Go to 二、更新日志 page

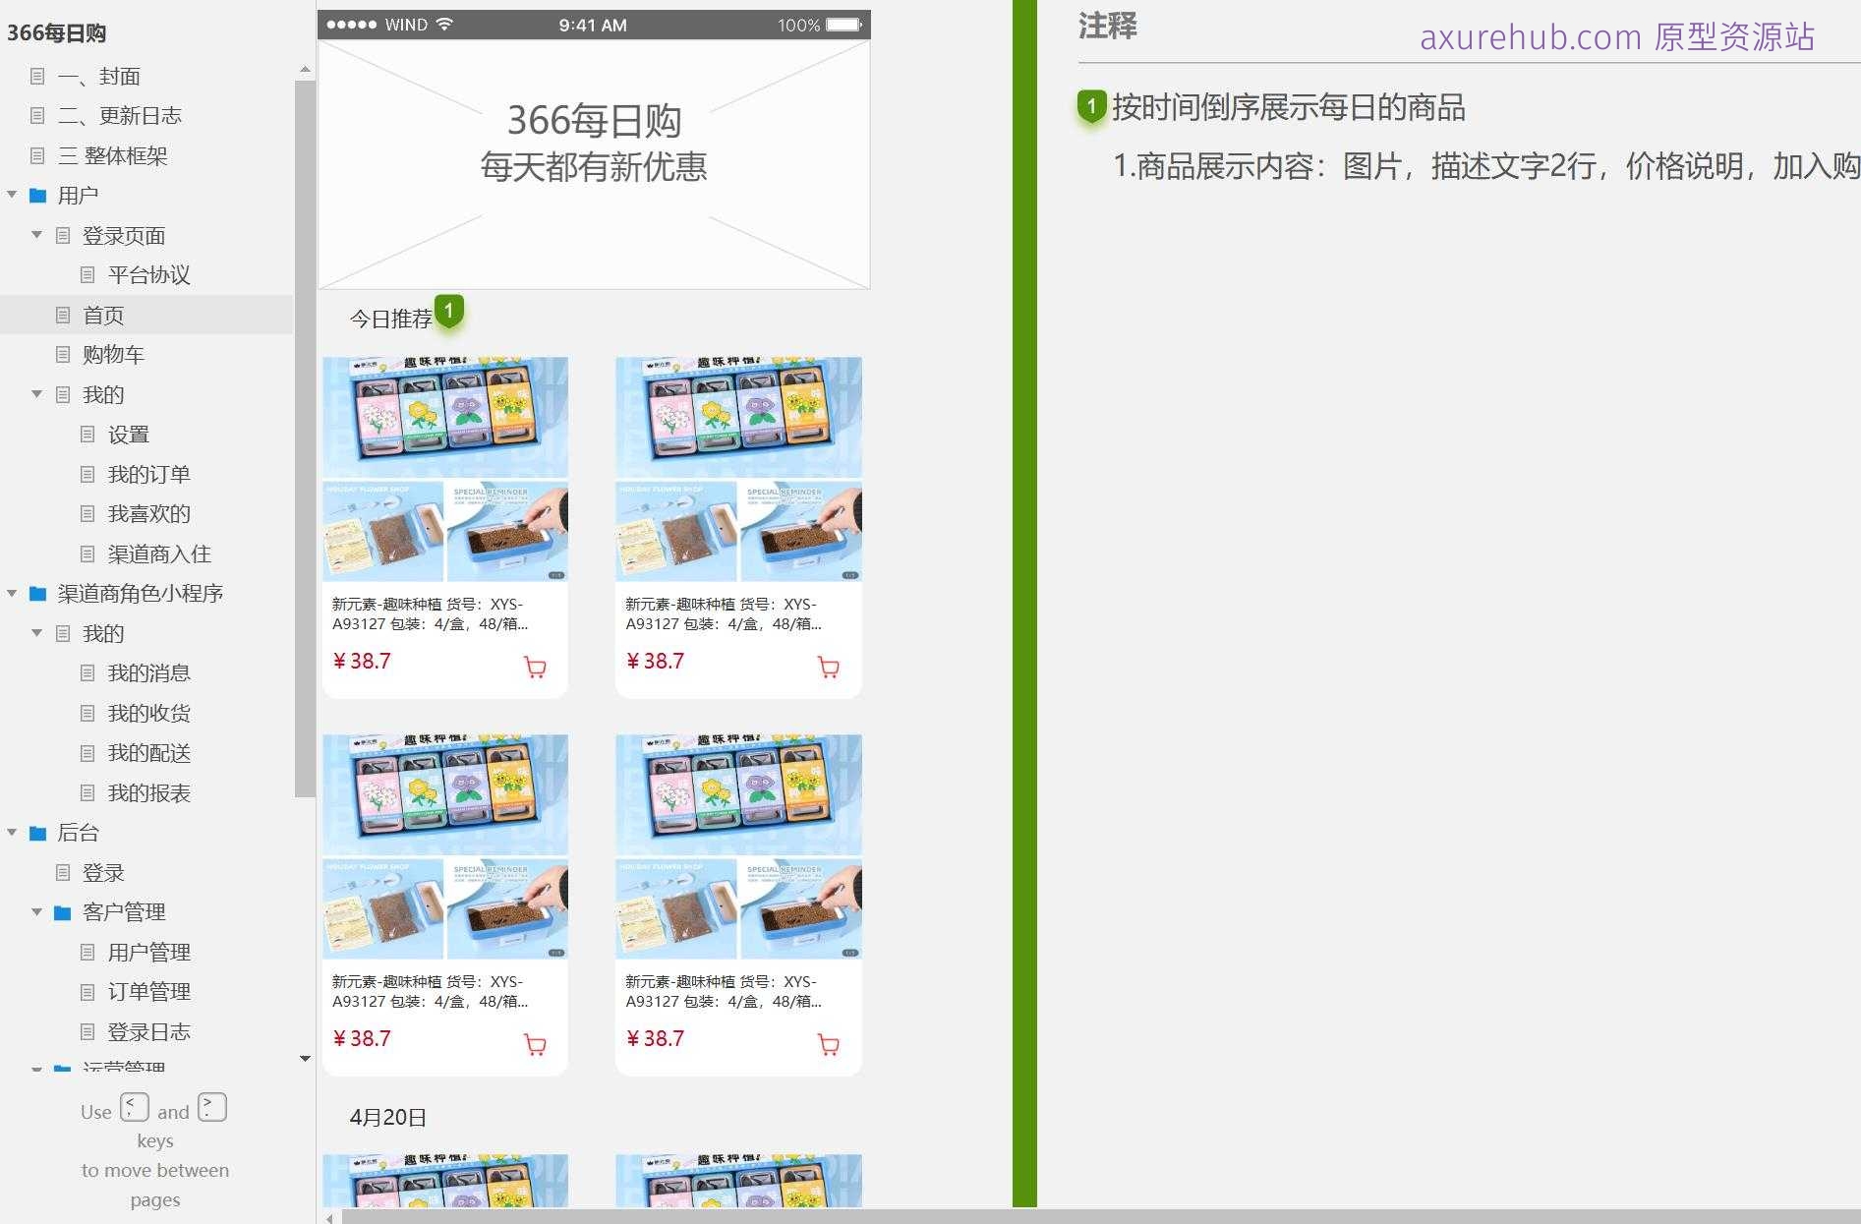(x=119, y=116)
